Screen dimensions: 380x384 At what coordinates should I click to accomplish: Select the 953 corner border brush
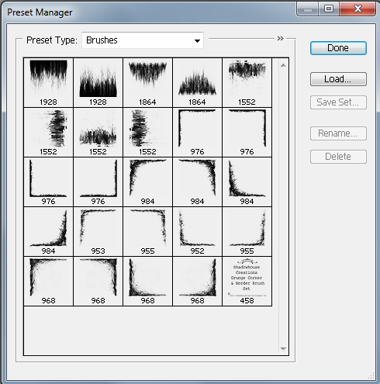click(x=98, y=231)
